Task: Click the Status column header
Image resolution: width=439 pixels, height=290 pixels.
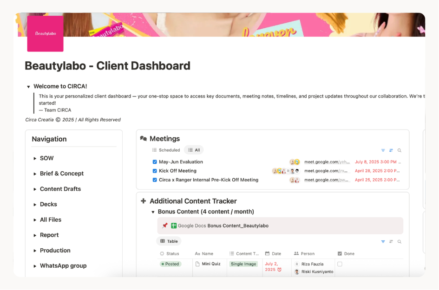Action: (170, 254)
